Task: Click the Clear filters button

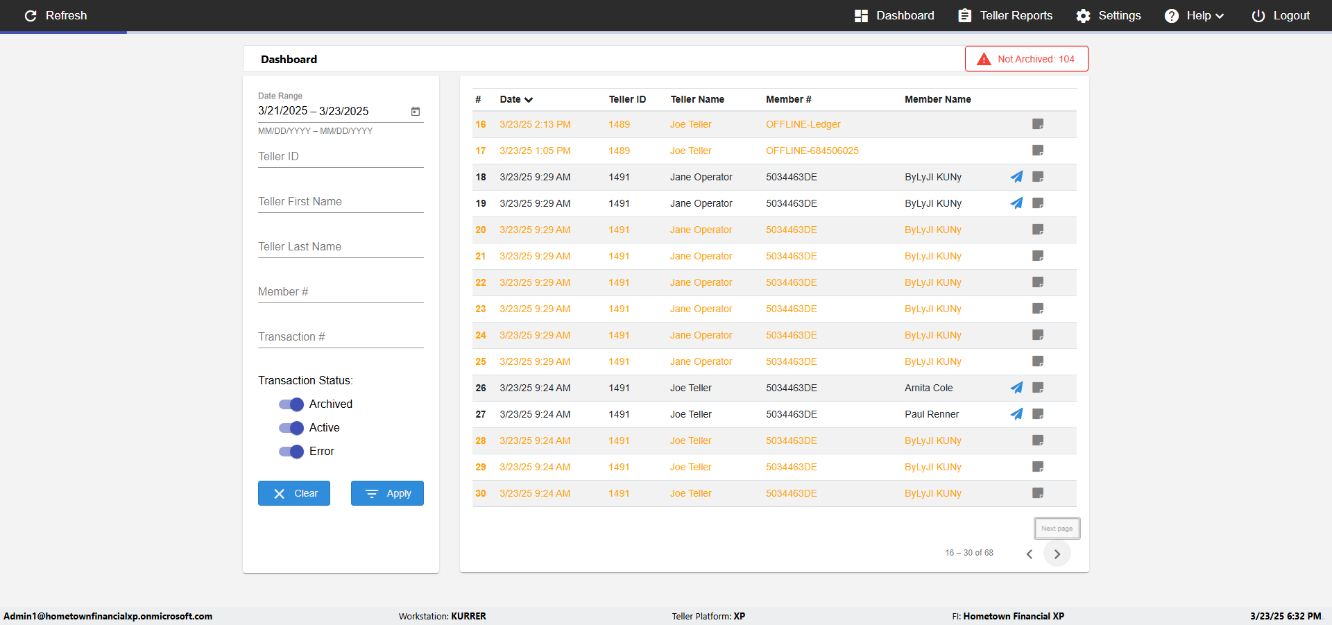Action: coord(294,493)
